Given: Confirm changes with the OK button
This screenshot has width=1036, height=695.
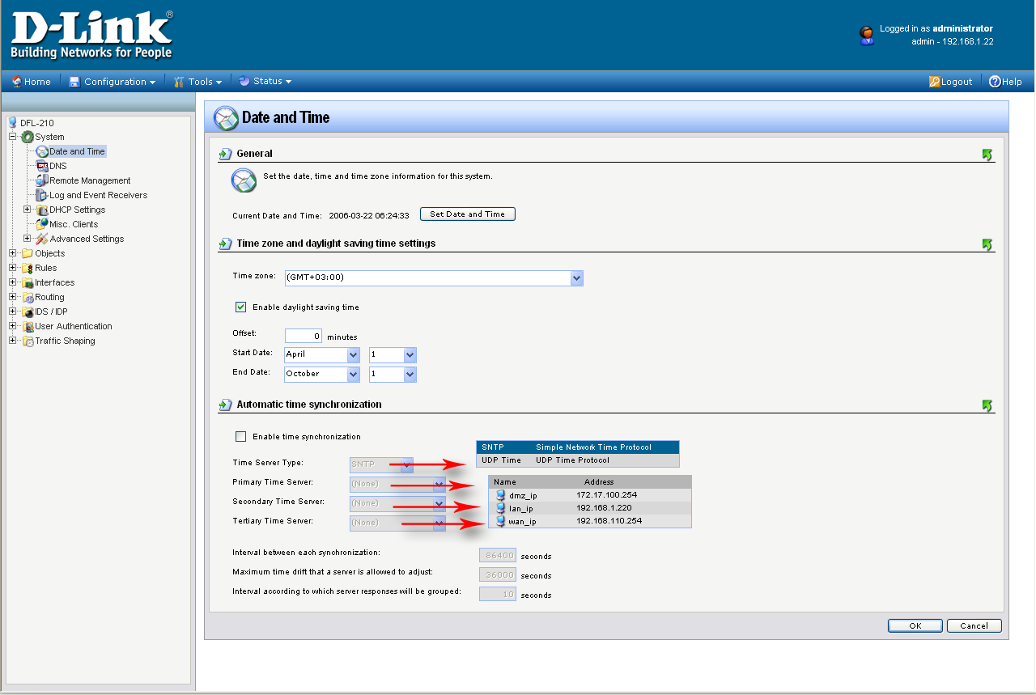Looking at the screenshot, I should pyautogui.click(x=915, y=625).
